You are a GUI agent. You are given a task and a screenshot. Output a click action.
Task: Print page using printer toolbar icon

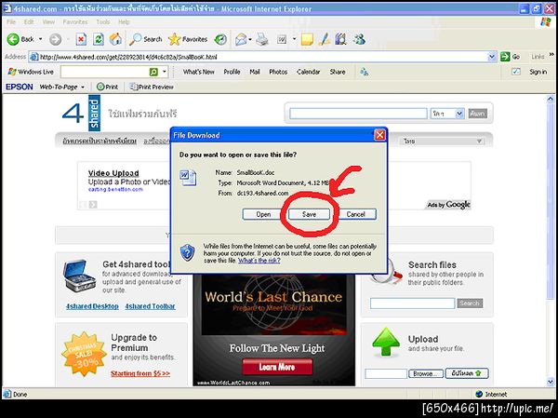click(262, 39)
